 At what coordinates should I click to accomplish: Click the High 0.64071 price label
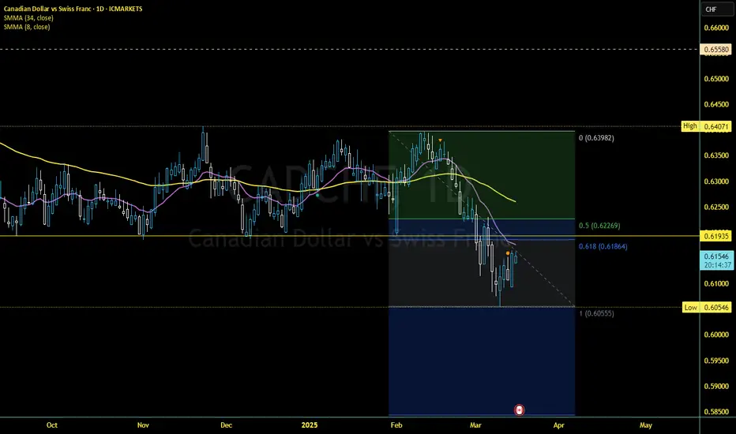click(707, 126)
